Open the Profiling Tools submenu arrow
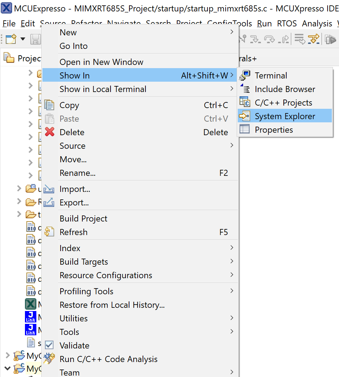This screenshot has width=339, height=377. pyautogui.click(x=232, y=291)
